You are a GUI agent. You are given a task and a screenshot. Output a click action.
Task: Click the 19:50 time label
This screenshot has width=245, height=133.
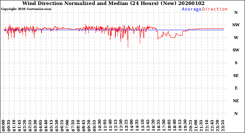pos(185,126)
